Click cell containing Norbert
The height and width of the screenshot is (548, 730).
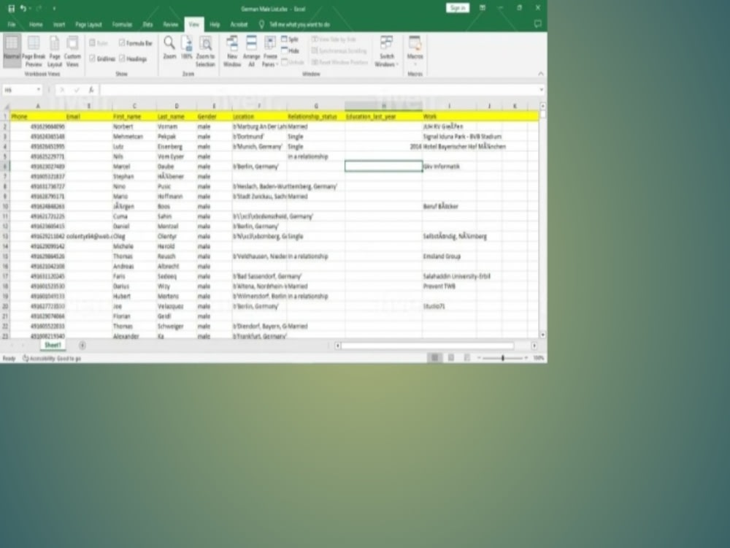(134, 126)
